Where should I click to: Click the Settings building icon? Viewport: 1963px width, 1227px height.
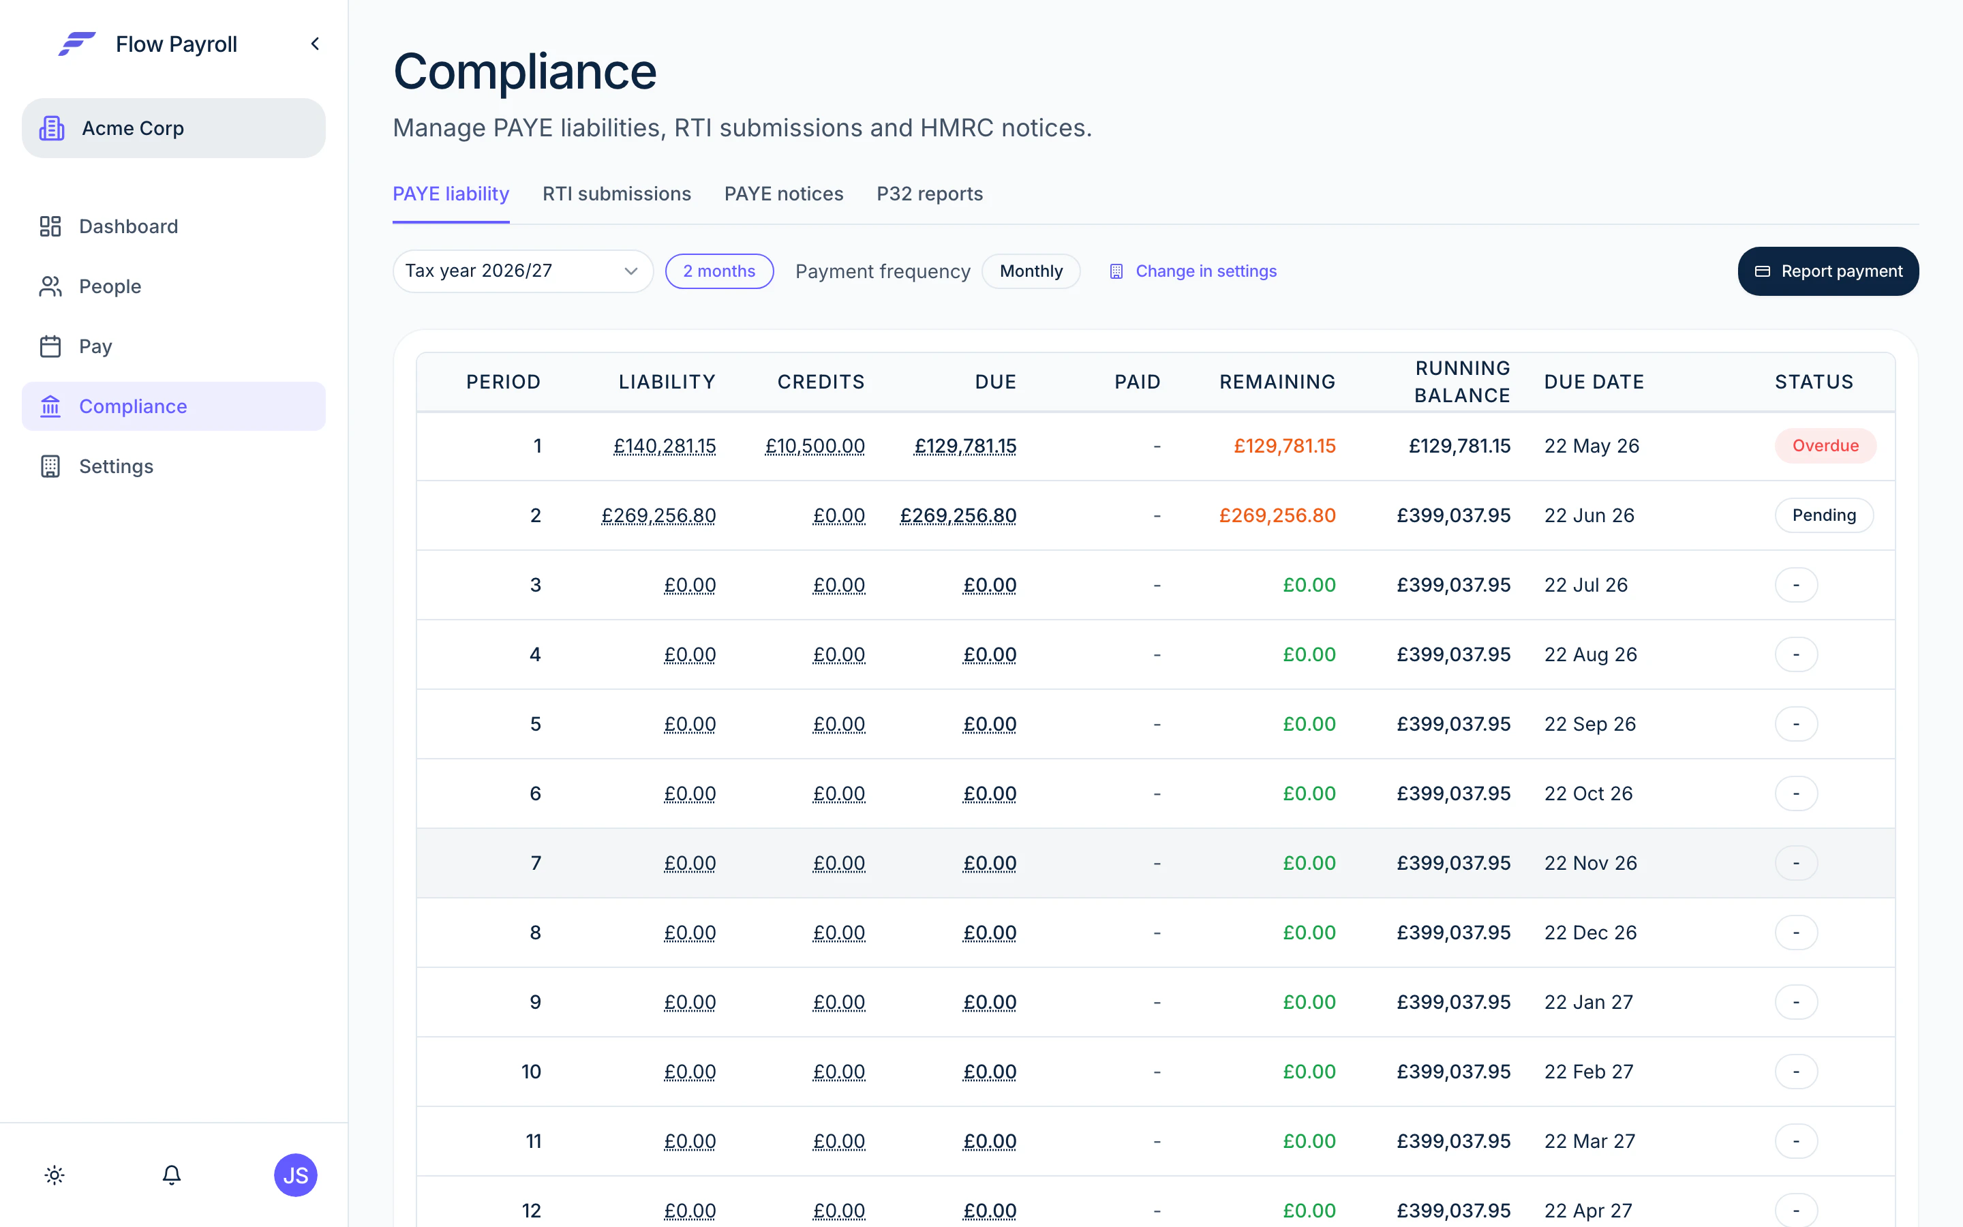[x=50, y=467]
